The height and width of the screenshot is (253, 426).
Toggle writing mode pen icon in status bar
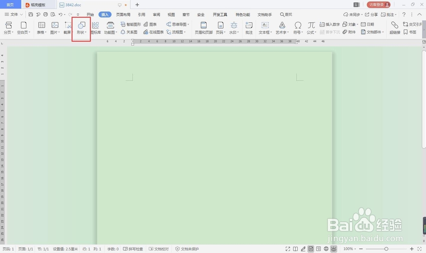point(303,249)
